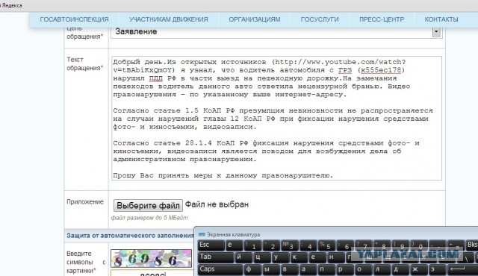Click inside the Текст обращения text area
The height and width of the screenshot is (276, 478).
point(276,119)
